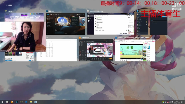Click the 斗鱼直播伴侣 window title text

(x=85, y=38)
